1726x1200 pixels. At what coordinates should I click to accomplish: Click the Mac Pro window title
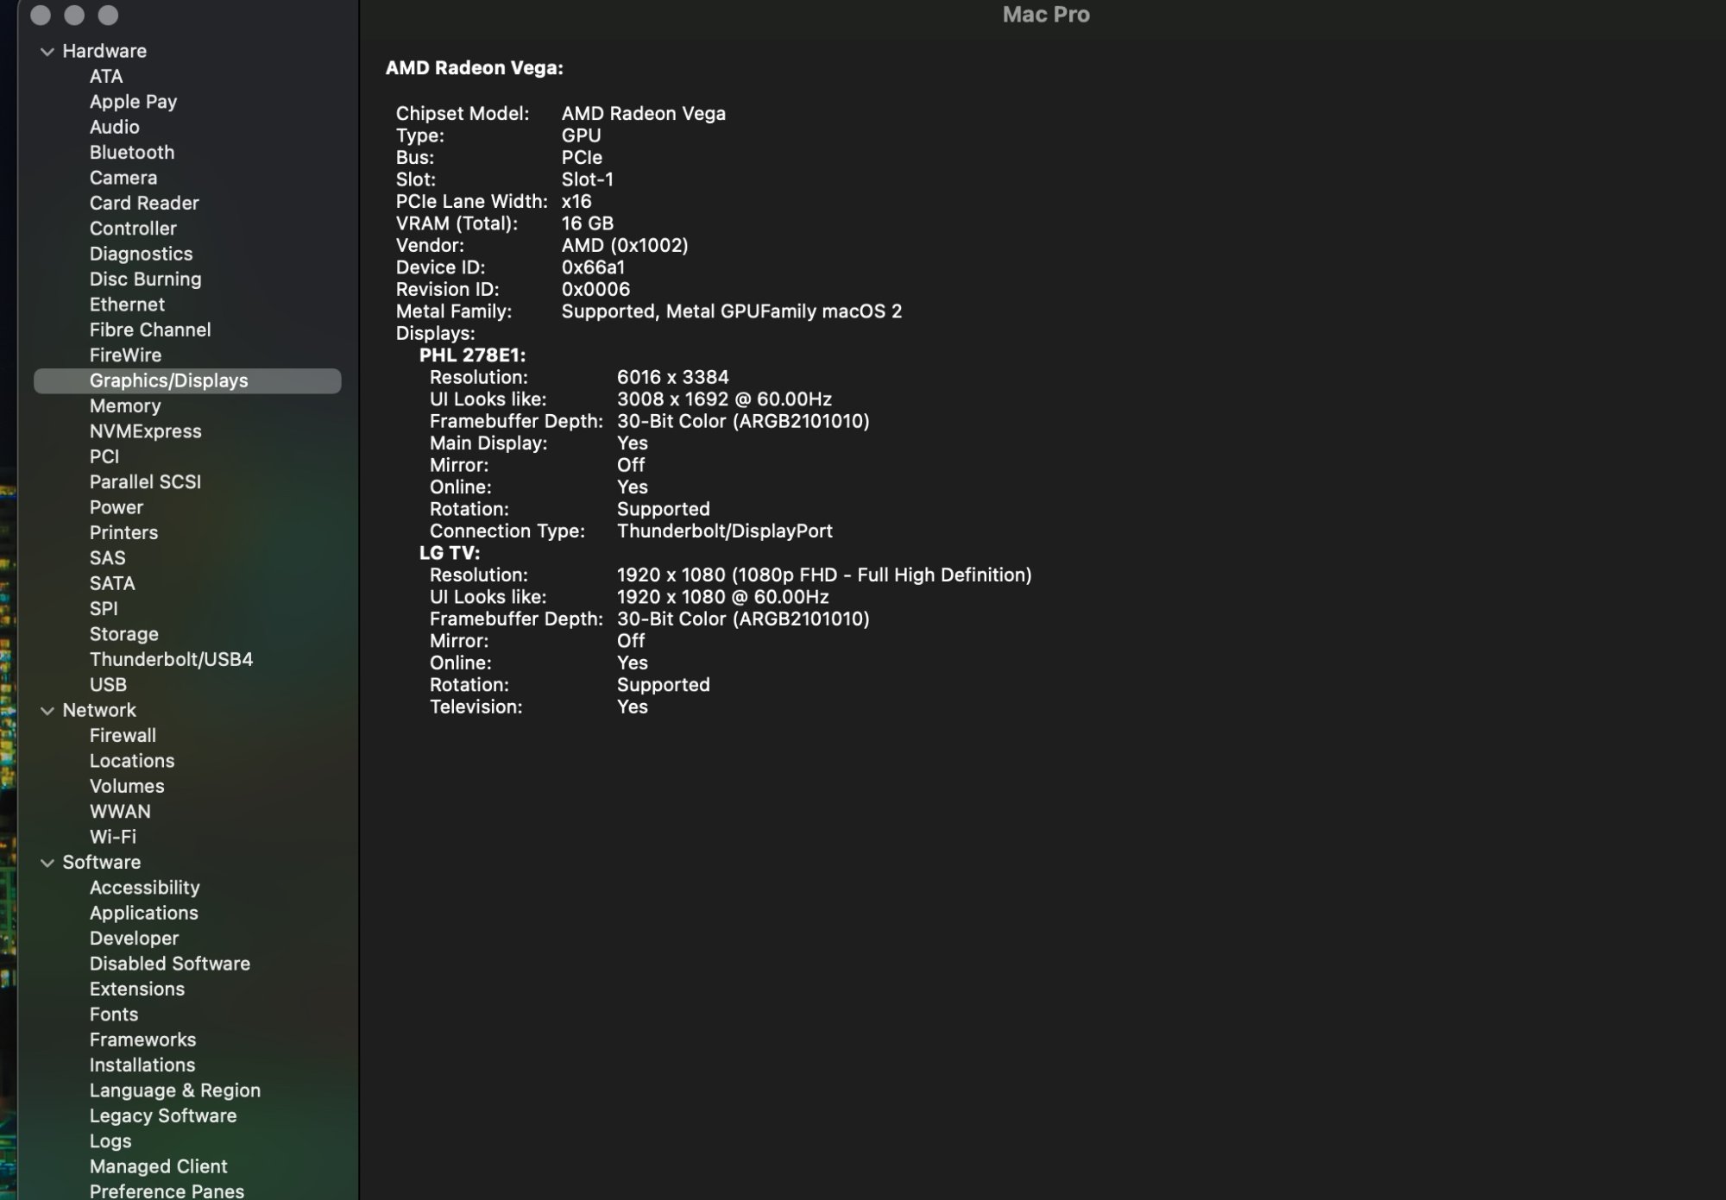pyautogui.click(x=1046, y=15)
